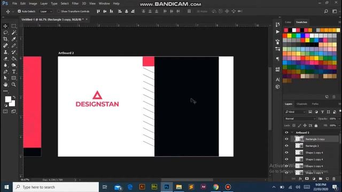Select the Hand tool
This screenshot has width=342, height=192.
point(5,84)
